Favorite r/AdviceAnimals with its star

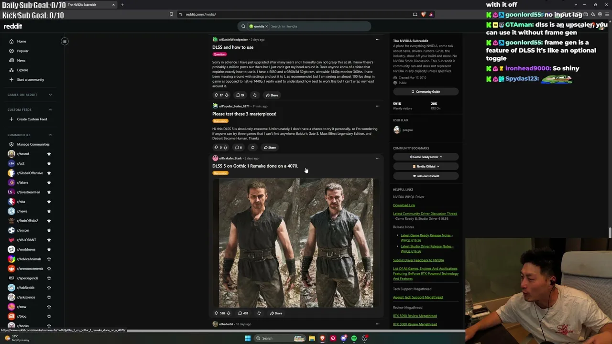coord(49,259)
